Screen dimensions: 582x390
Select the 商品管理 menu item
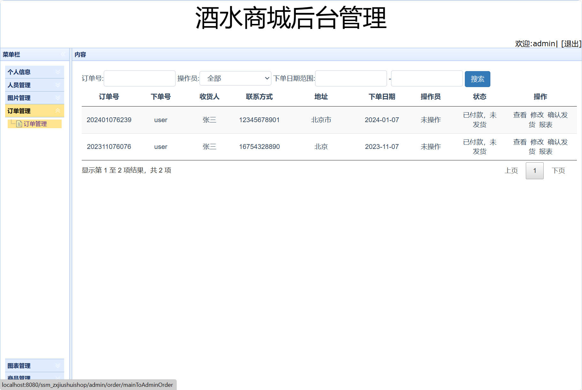[x=19, y=378]
